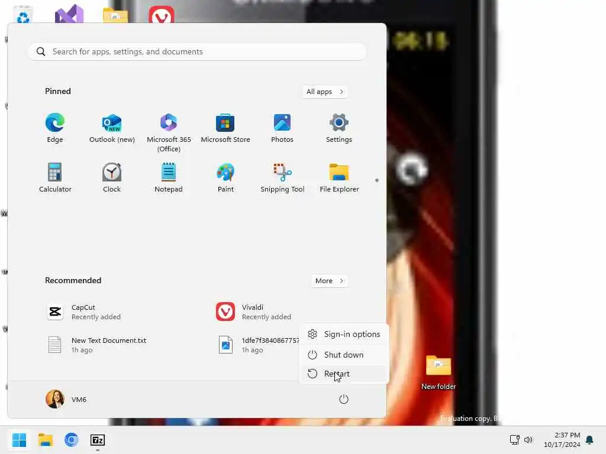
Task: Click the power button icon
Action: tap(344, 399)
